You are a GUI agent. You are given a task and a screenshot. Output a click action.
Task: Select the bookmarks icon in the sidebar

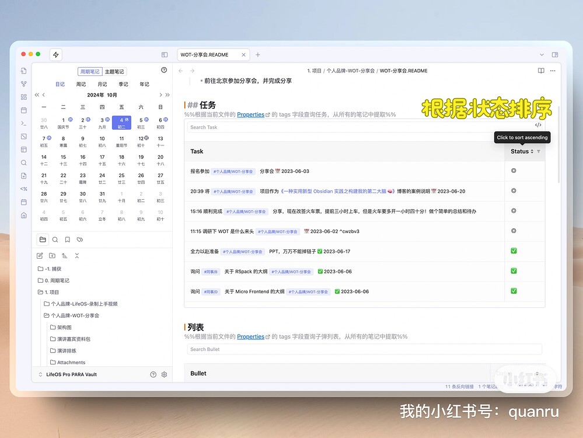coord(67,239)
